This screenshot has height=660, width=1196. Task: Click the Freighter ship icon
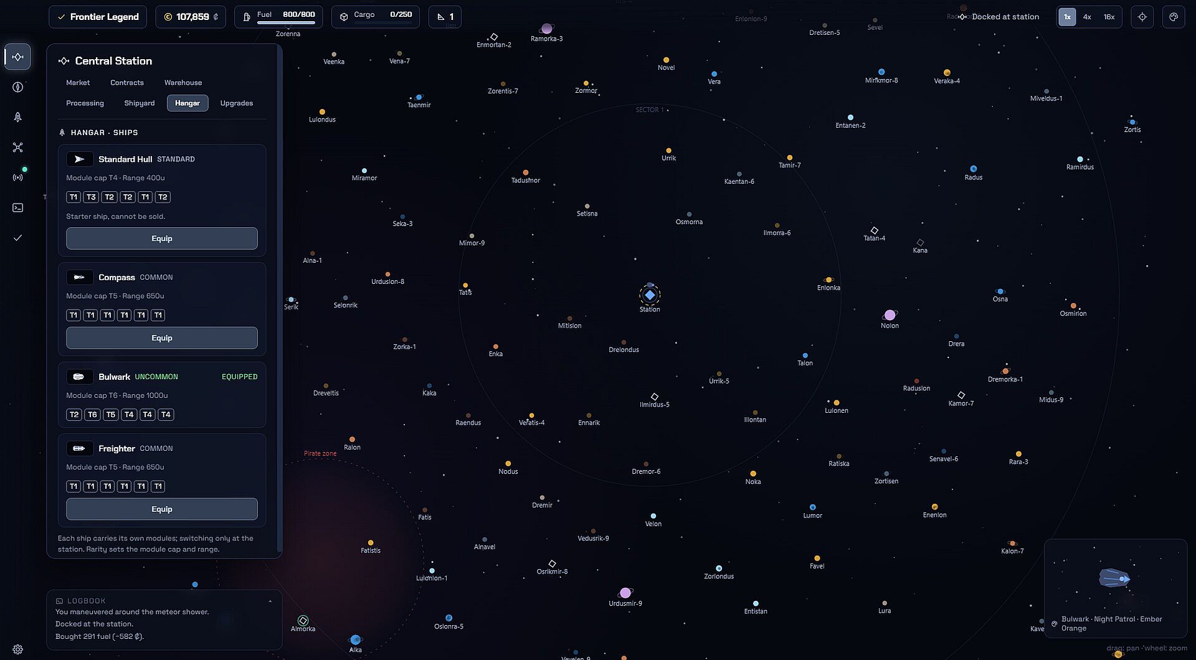80,448
